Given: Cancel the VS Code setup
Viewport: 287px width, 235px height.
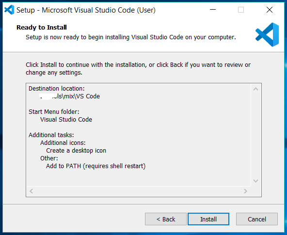Looking at the screenshot, I should (x=257, y=219).
